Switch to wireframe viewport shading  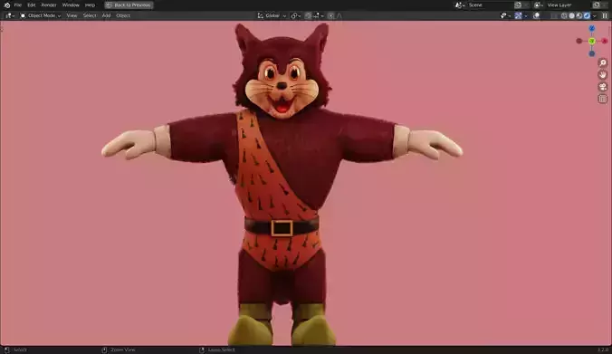(564, 15)
